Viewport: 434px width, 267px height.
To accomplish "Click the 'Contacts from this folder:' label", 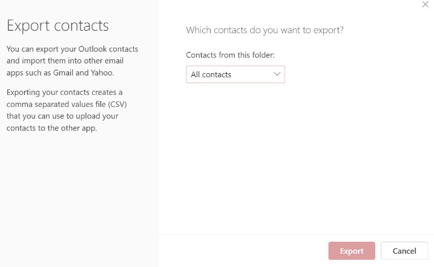I will (x=230, y=55).
